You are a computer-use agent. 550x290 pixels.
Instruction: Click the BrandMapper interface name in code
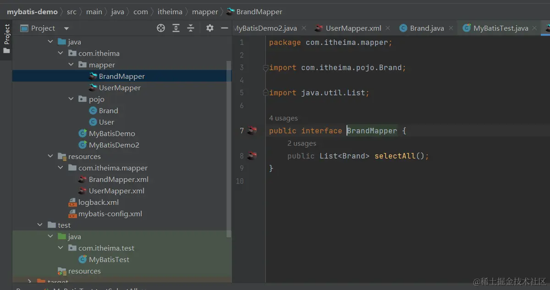click(x=372, y=131)
